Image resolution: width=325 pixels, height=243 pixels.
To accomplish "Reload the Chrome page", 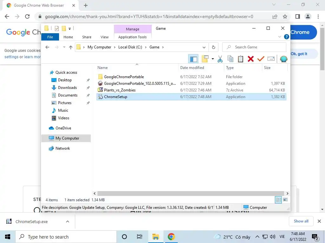I will click(27, 16).
